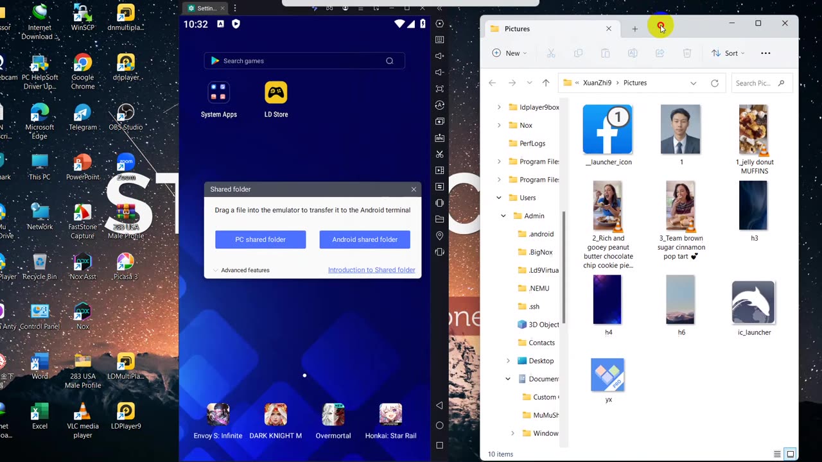Click Pictures breadcrumb in address bar

point(635,83)
